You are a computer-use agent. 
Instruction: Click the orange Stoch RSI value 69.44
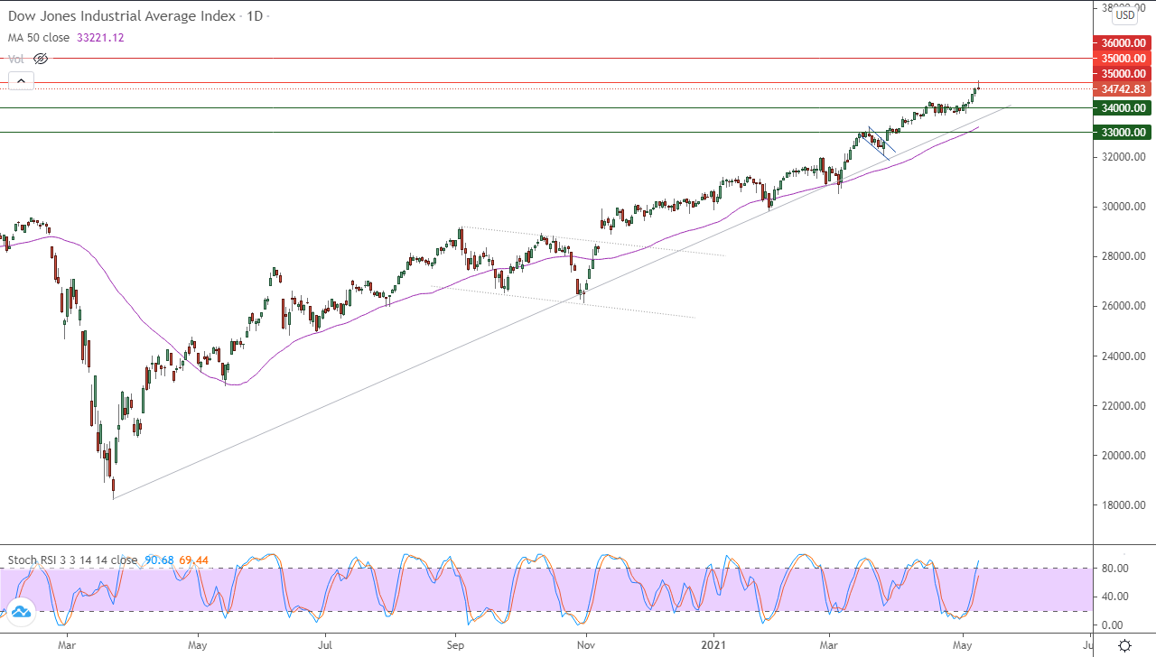click(193, 560)
